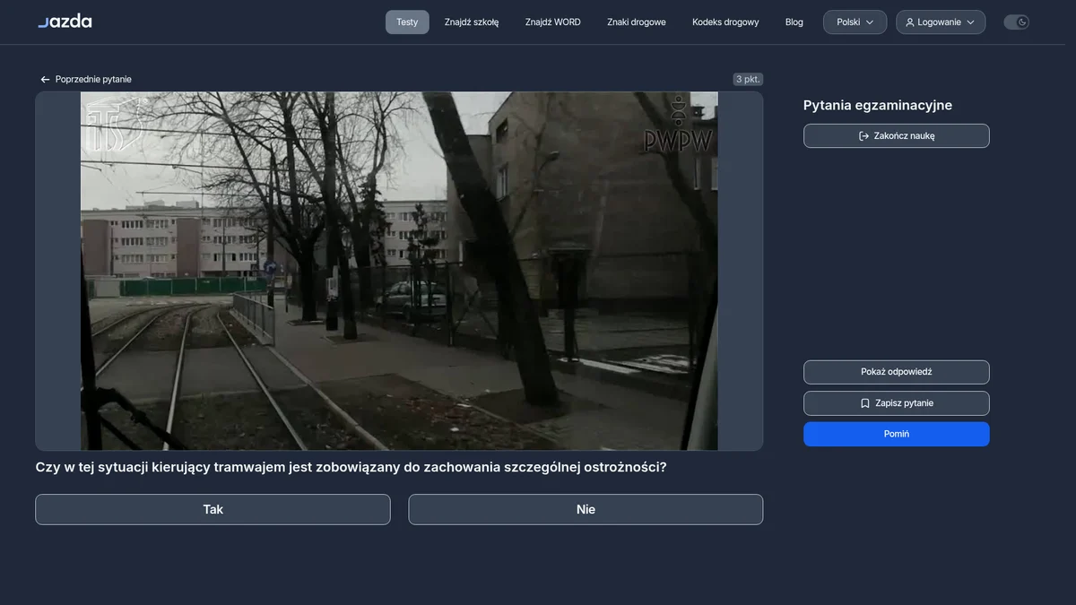Open Znajdź szkołę menu item

pos(472,22)
